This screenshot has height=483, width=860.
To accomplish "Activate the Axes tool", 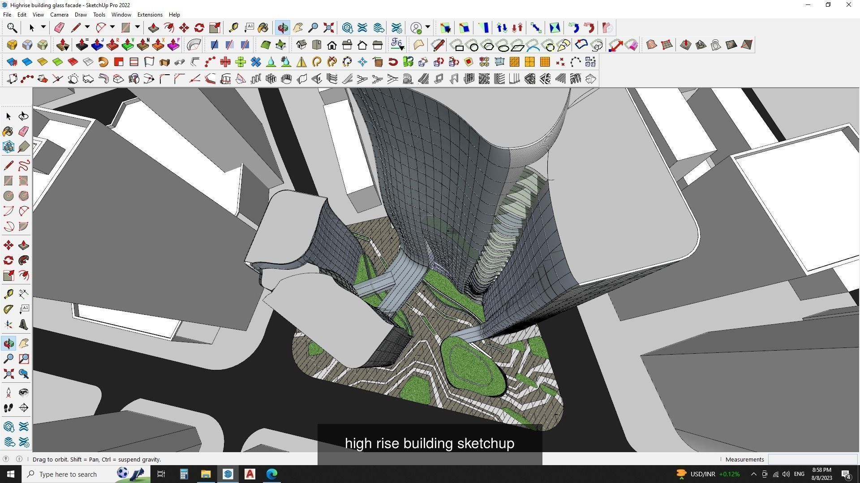I will pyautogui.click(x=9, y=325).
